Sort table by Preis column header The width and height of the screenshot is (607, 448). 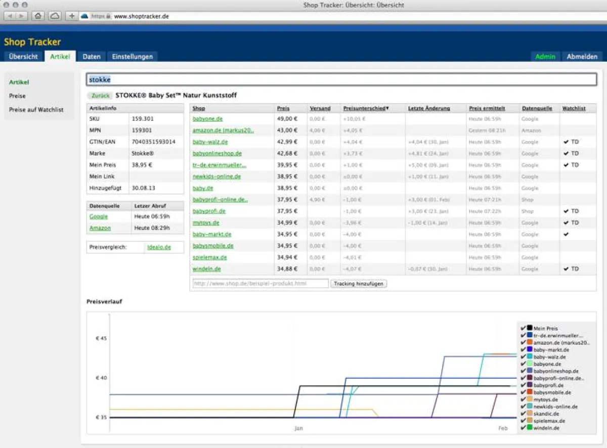point(283,109)
